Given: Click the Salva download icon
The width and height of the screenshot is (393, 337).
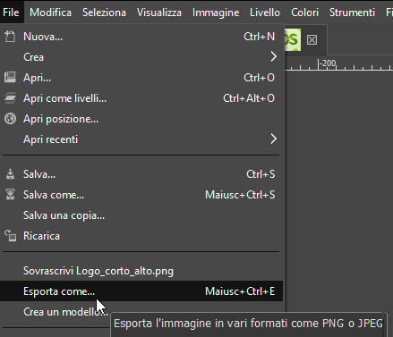Looking at the screenshot, I should pos(10,174).
